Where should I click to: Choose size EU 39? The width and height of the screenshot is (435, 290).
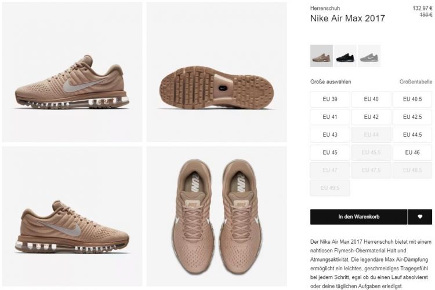pos(330,99)
